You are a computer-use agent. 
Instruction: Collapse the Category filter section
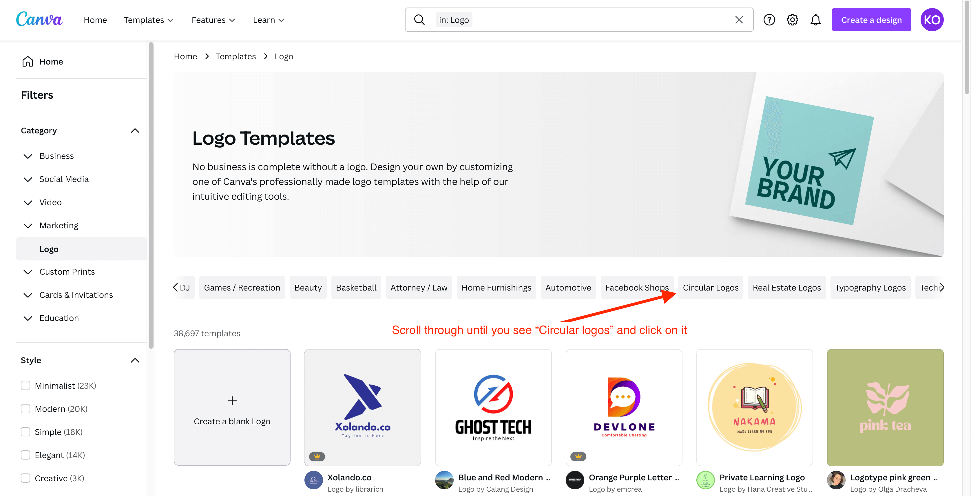tap(135, 131)
